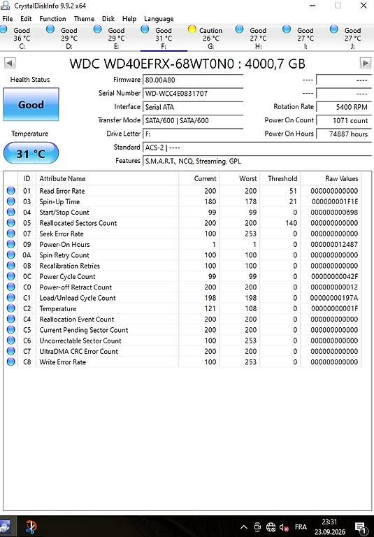Click the Worst column header
This screenshot has height=537, width=374.
239,178
